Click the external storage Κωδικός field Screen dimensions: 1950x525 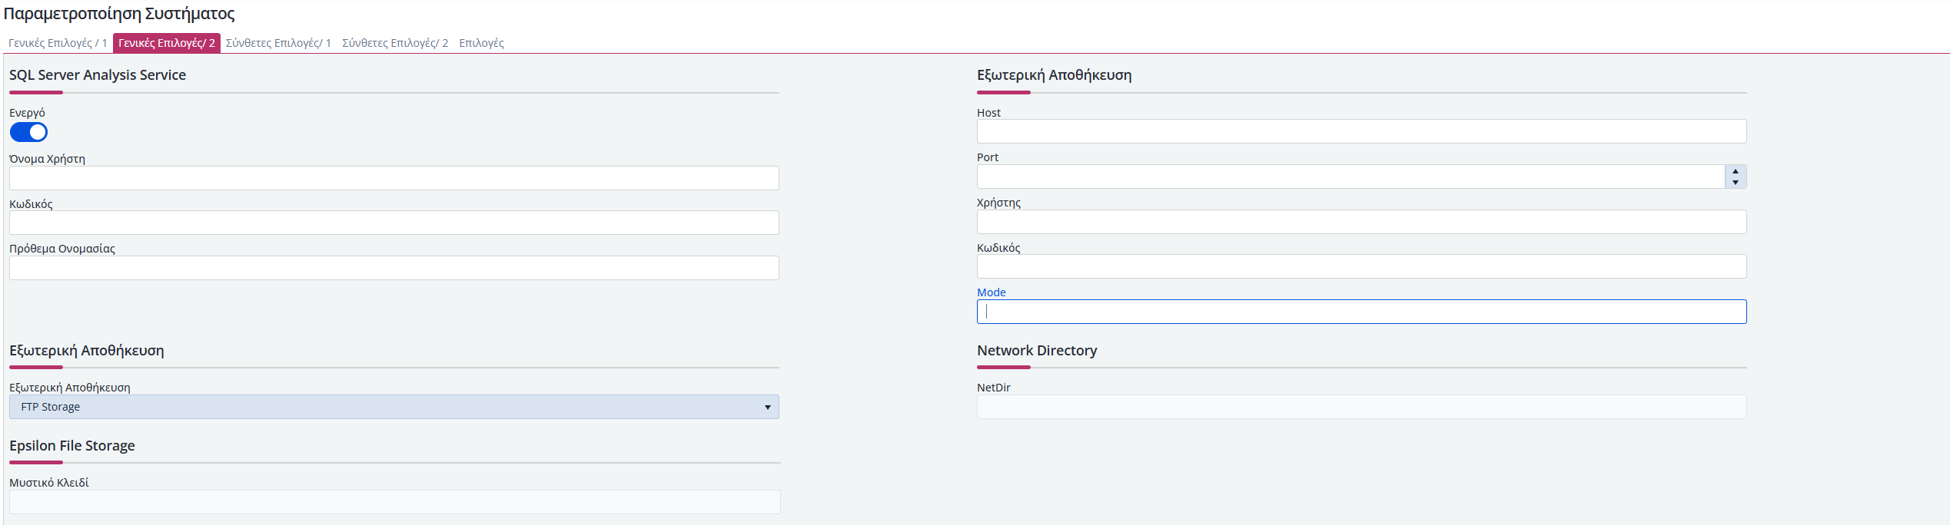(x=1361, y=266)
